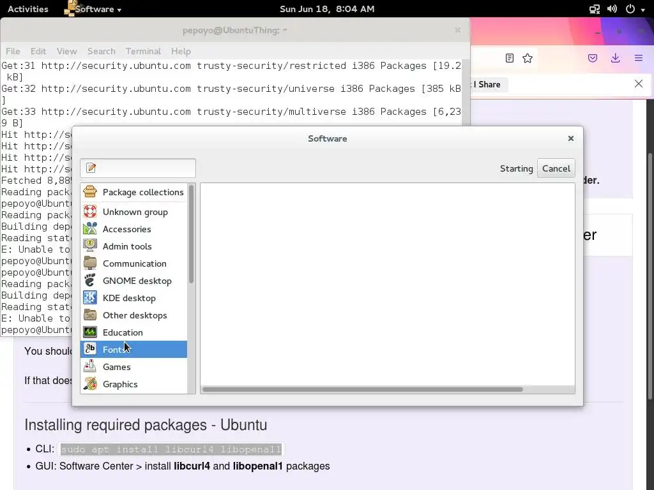Click the Share text in Firefox bar

point(489,84)
